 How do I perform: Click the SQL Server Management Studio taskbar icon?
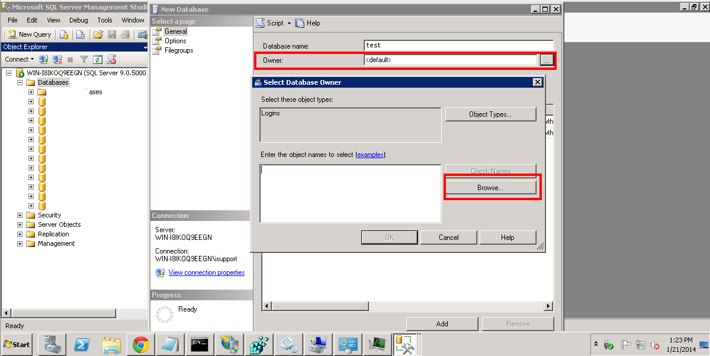(x=405, y=345)
